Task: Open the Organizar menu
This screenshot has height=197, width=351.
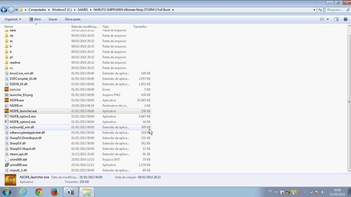Action: (x=13, y=19)
